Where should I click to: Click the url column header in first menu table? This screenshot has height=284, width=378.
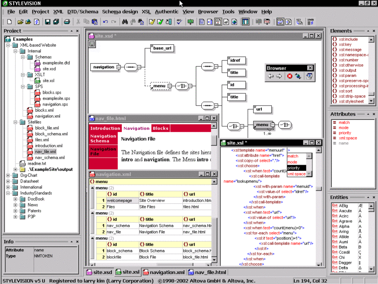197,194
